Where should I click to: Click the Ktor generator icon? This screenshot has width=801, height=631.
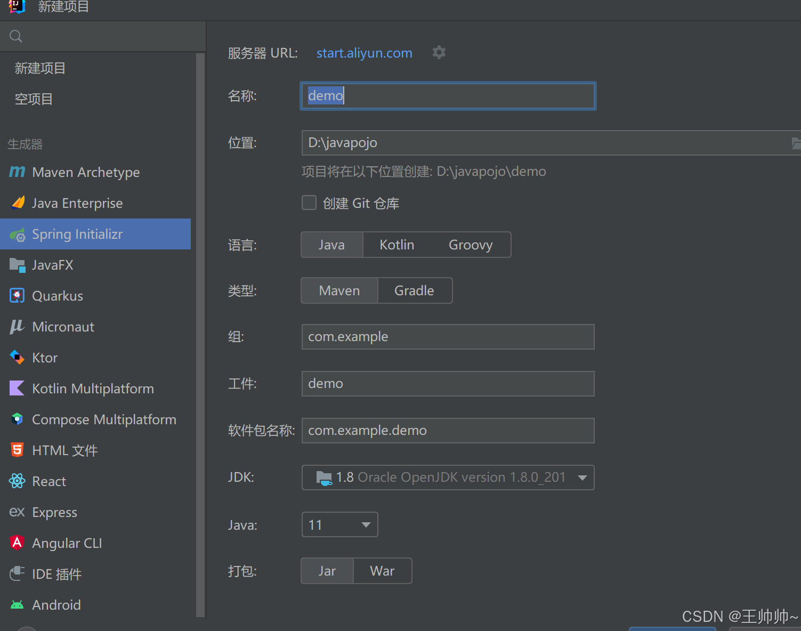coord(17,357)
